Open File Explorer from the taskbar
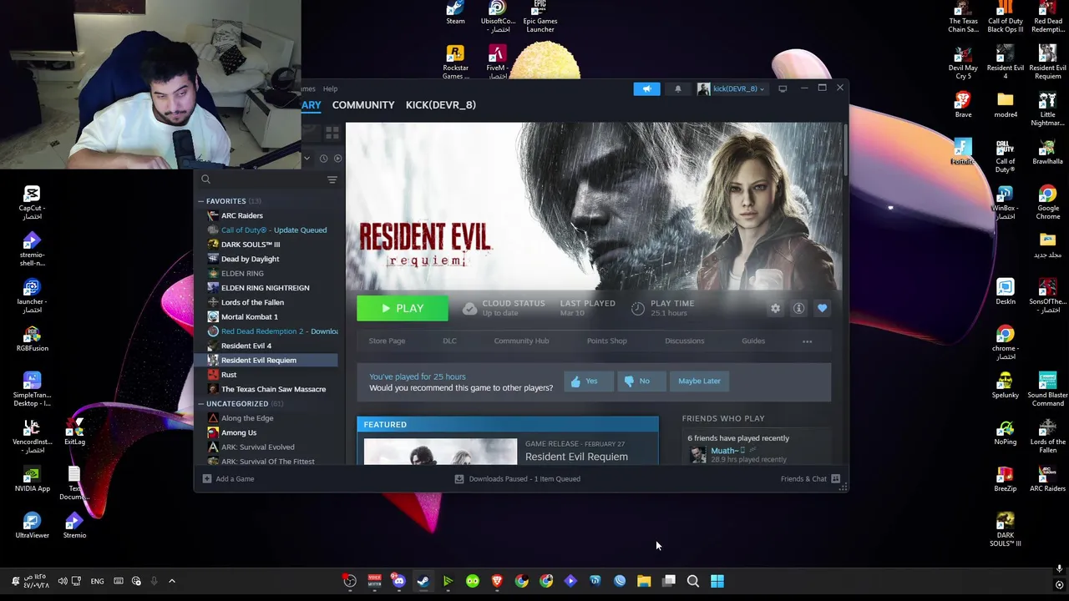 point(644,581)
